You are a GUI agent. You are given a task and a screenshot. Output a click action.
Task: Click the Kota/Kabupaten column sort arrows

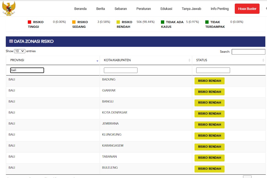coord(189,60)
